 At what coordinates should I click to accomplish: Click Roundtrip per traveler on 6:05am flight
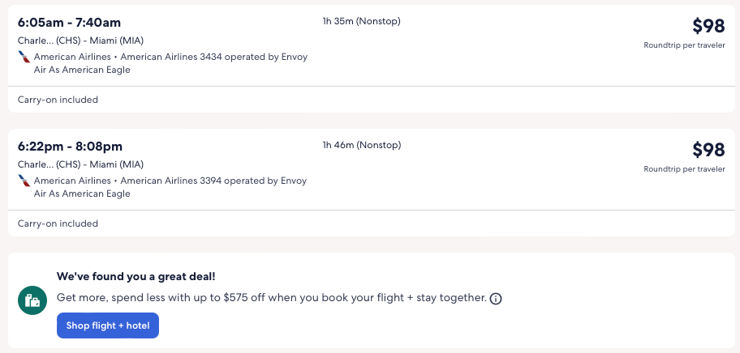[x=684, y=45]
